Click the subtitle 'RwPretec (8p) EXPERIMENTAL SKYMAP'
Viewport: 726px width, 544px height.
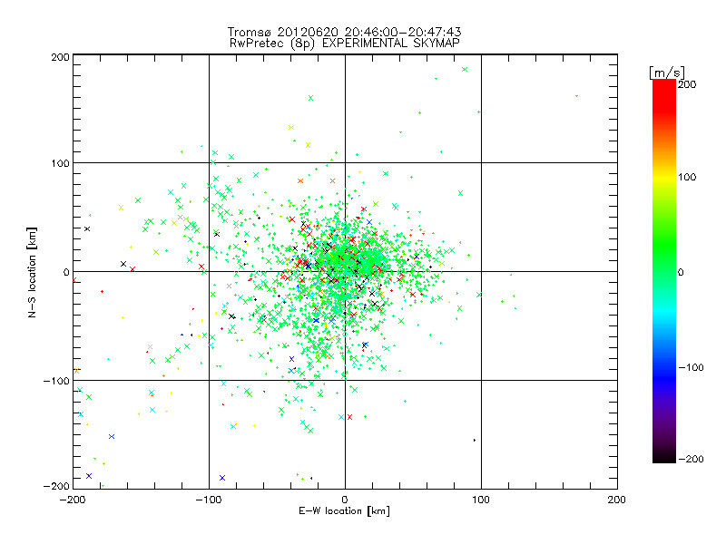click(345, 43)
